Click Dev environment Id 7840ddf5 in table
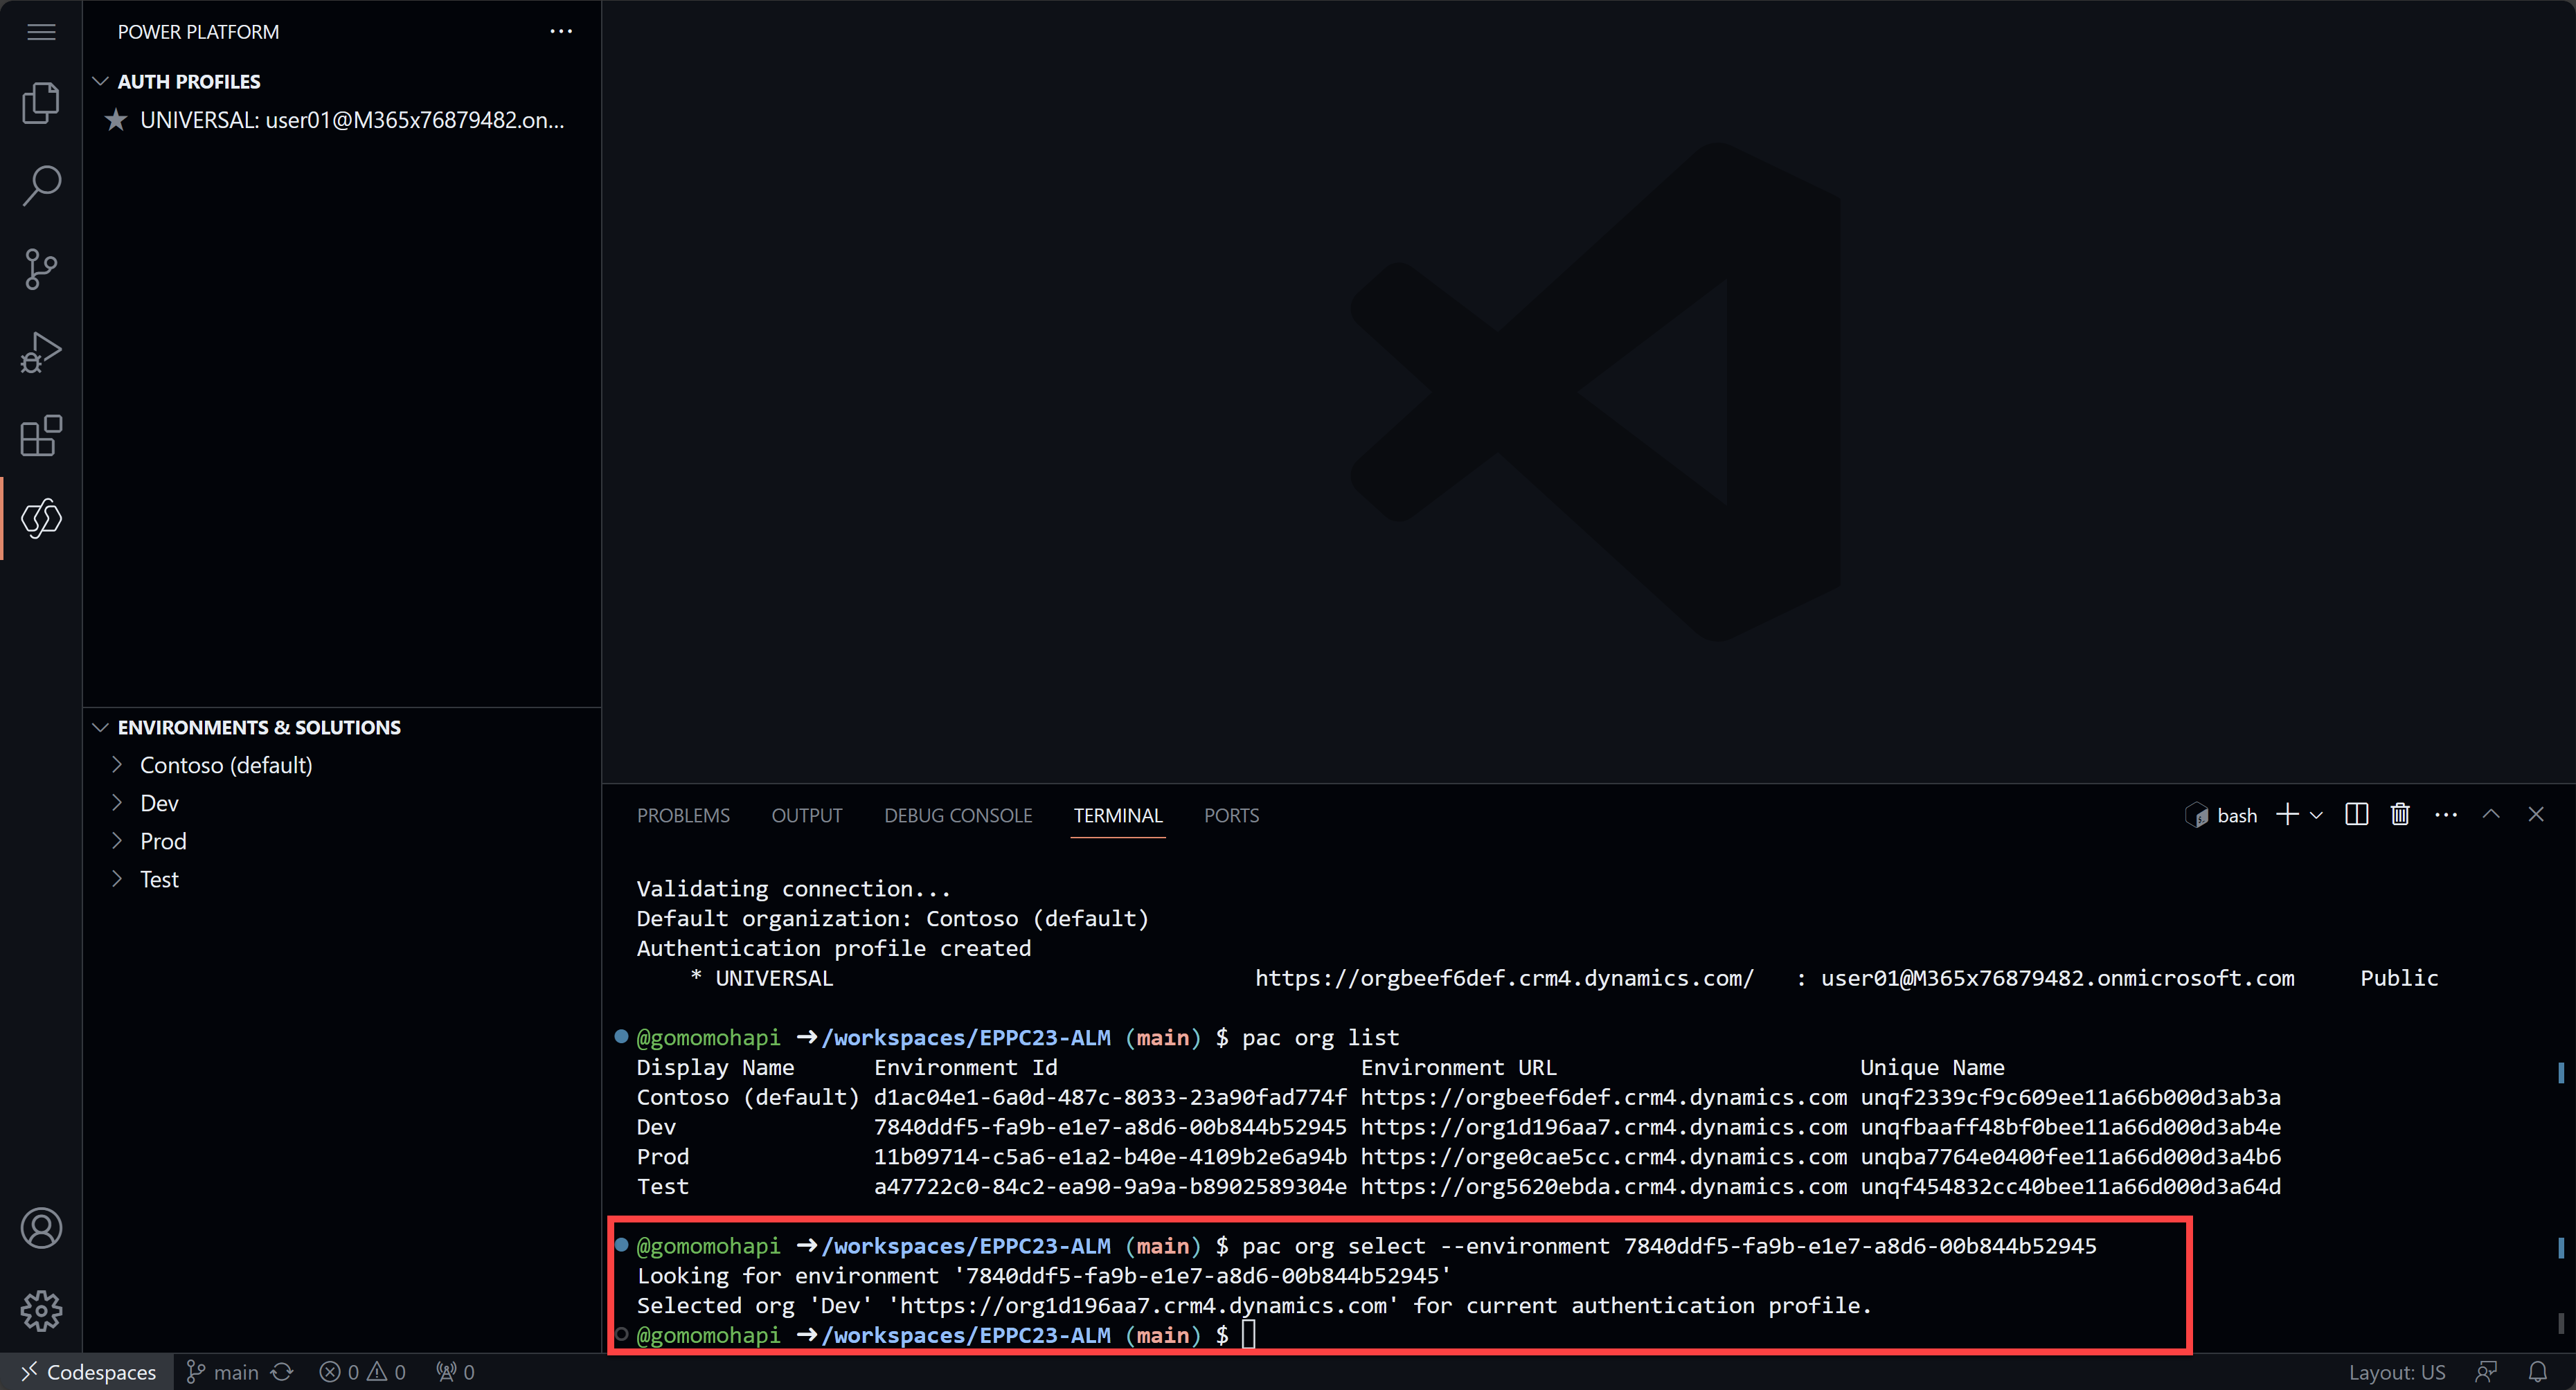Viewport: 2576px width, 1390px height. (x=1110, y=1127)
